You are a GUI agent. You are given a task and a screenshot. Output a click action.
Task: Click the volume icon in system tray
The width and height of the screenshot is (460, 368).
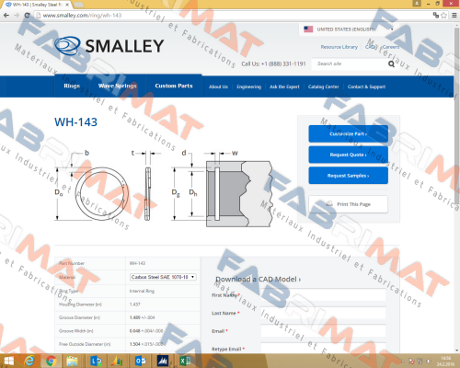coord(429,362)
